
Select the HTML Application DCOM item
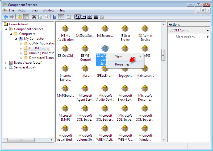(65, 33)
